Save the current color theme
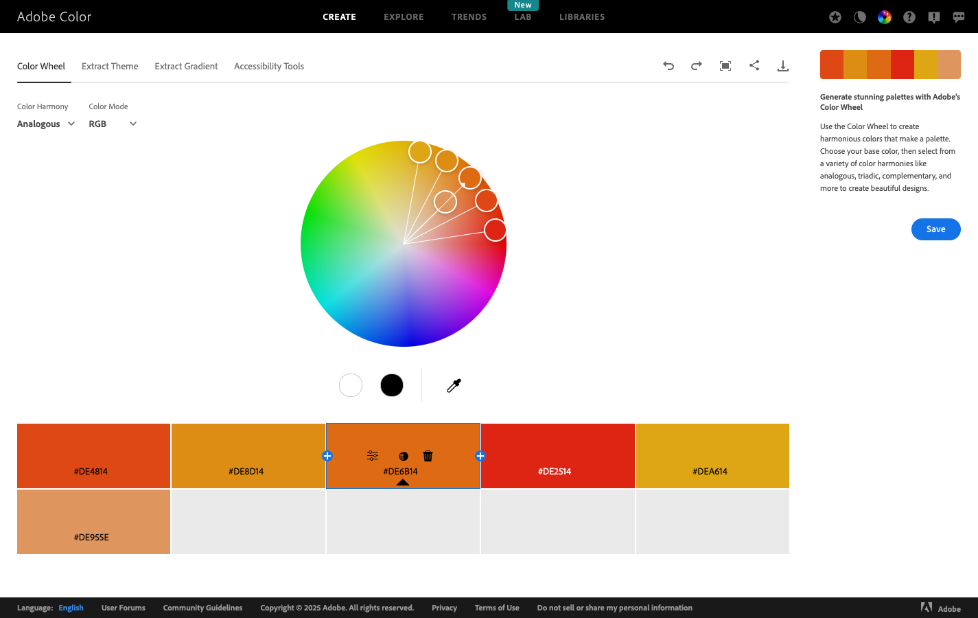The image size is (978, 618). (x=935, y=229)
